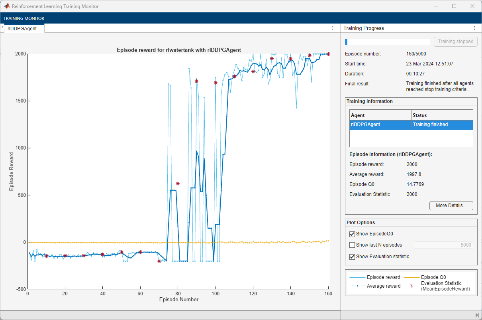Click the evaluation star marker at episode 80
Screen dimensions: 482x320
178,184
